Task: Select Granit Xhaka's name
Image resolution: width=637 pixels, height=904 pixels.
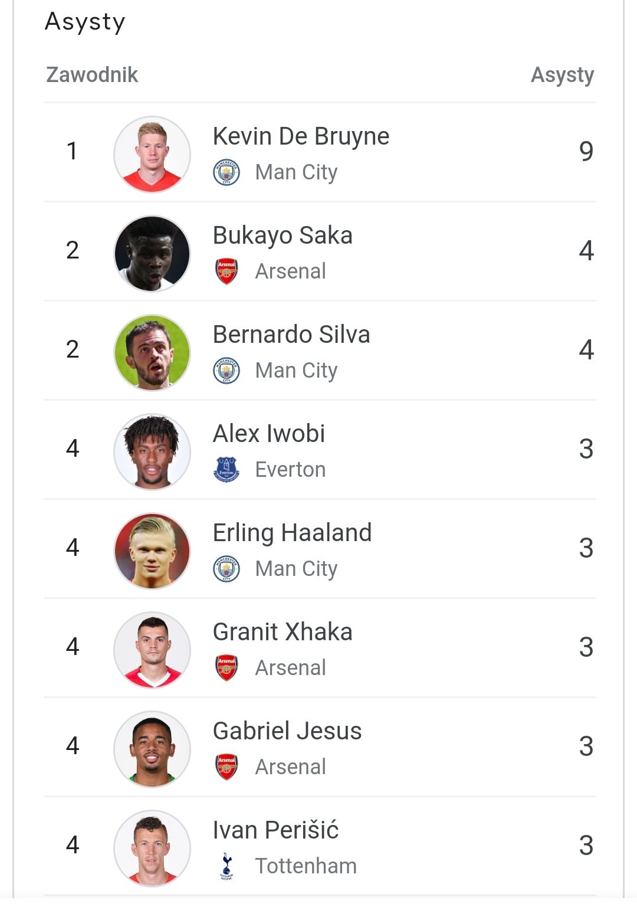Action: (x=283, y=632)
